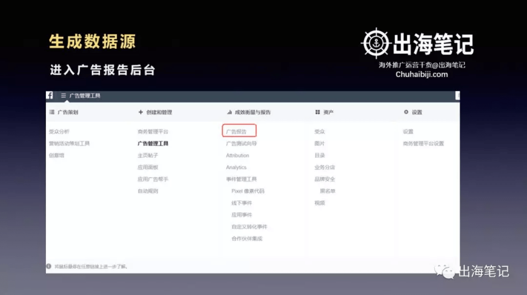Screen dimensions: 527x295
Task: Click the plus icon beside 创建和管理
Action: (x=141, y=112)
